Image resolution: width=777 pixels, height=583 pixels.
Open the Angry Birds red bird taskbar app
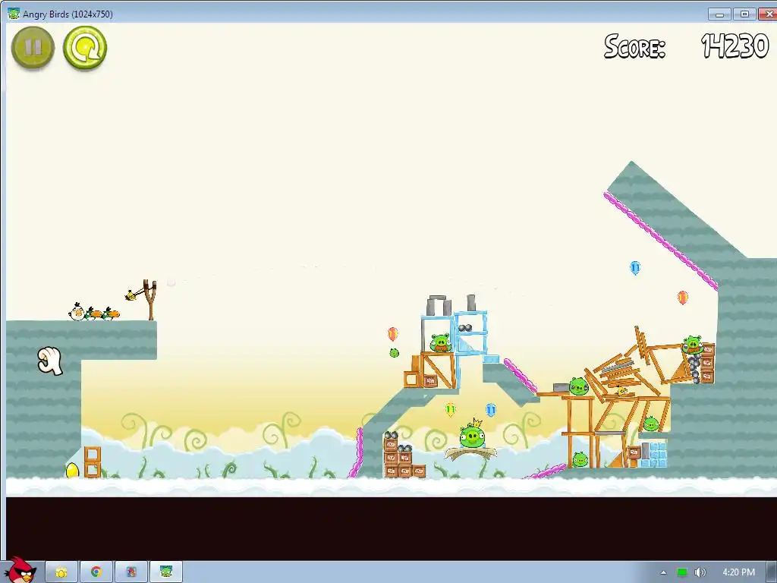point(131,572)
